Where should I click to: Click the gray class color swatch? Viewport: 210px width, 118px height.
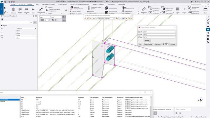(x=42, y=20)
